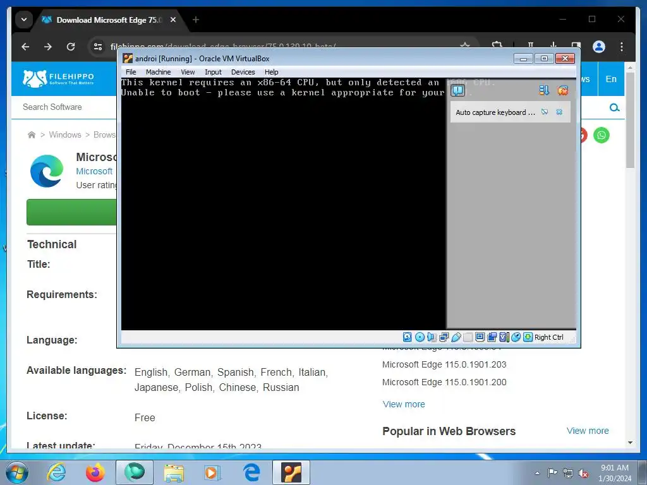
Task: Click the Chrome page vertical scrollbar thumb
Action: tap(630, 119)
